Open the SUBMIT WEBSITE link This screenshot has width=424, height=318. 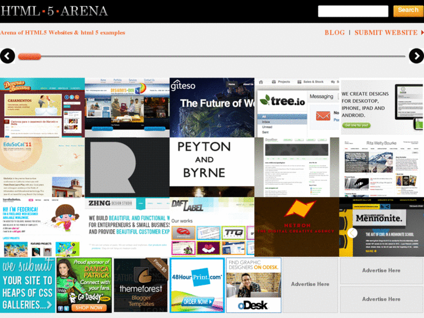coord(386,33)
